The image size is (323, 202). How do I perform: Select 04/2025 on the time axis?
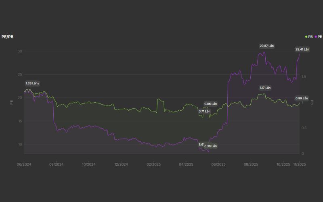[186, 164]
